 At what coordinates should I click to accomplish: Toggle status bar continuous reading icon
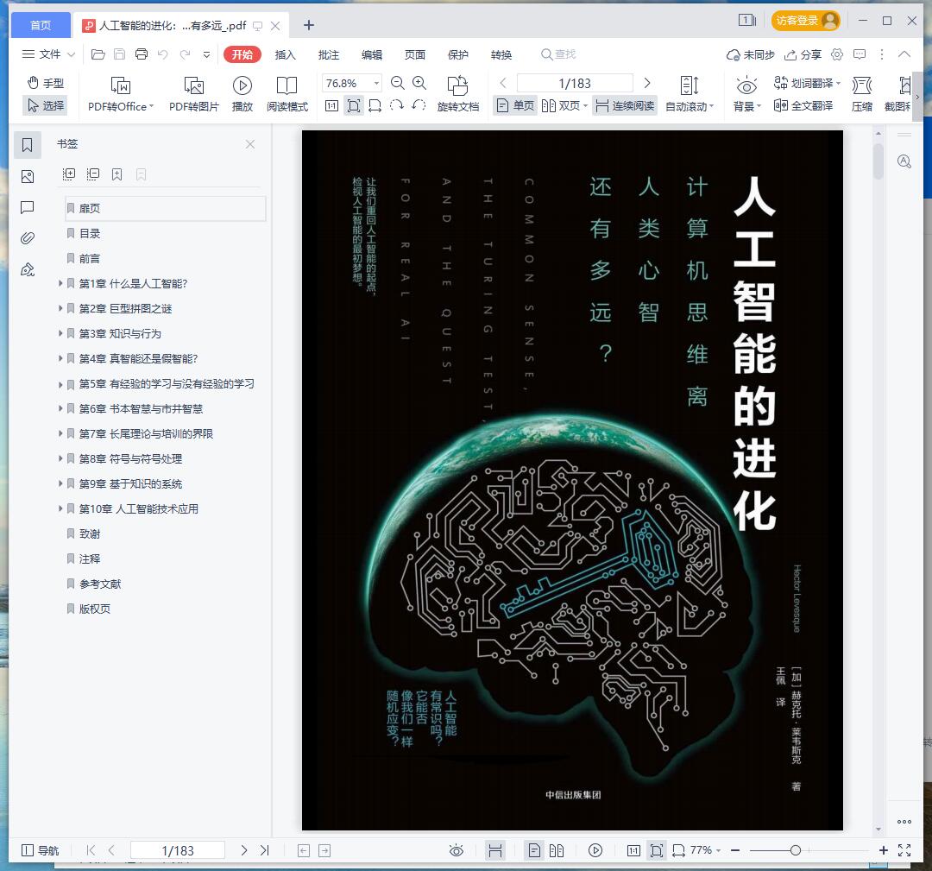point(495,850)
